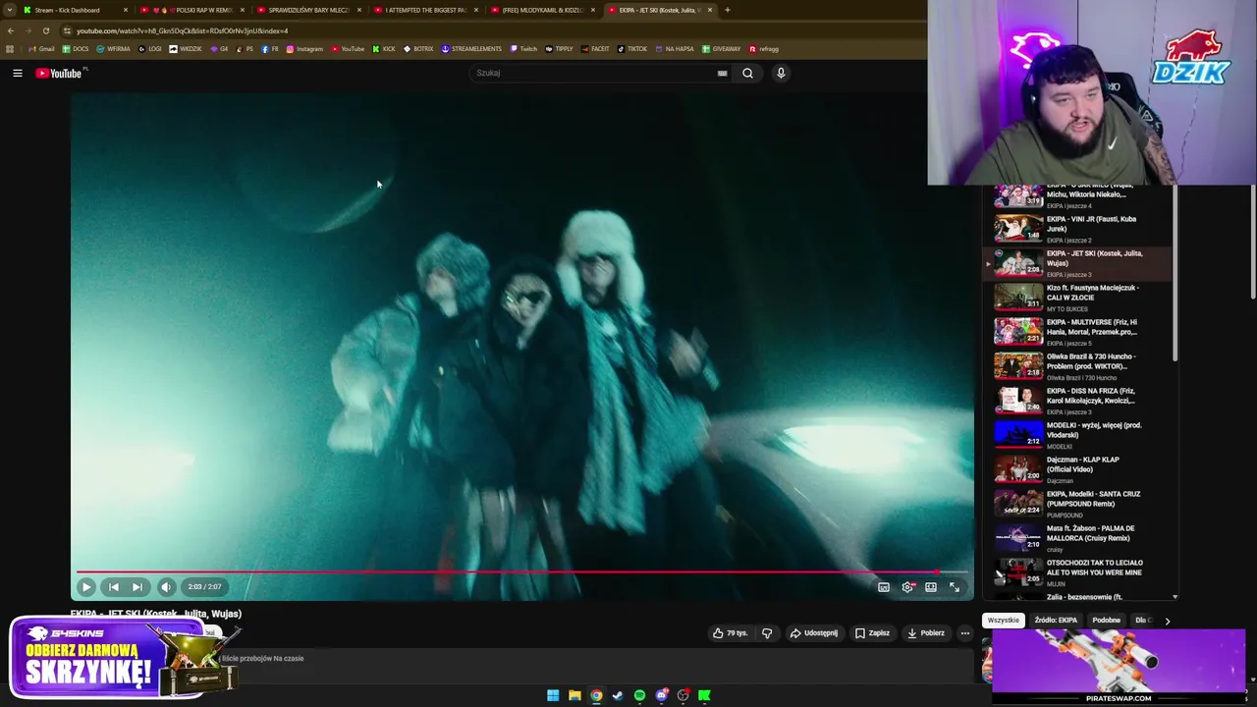Viewport: 1257px width, 707px height.
Task: Click the browser address bar URL
Action: point(183,30)
